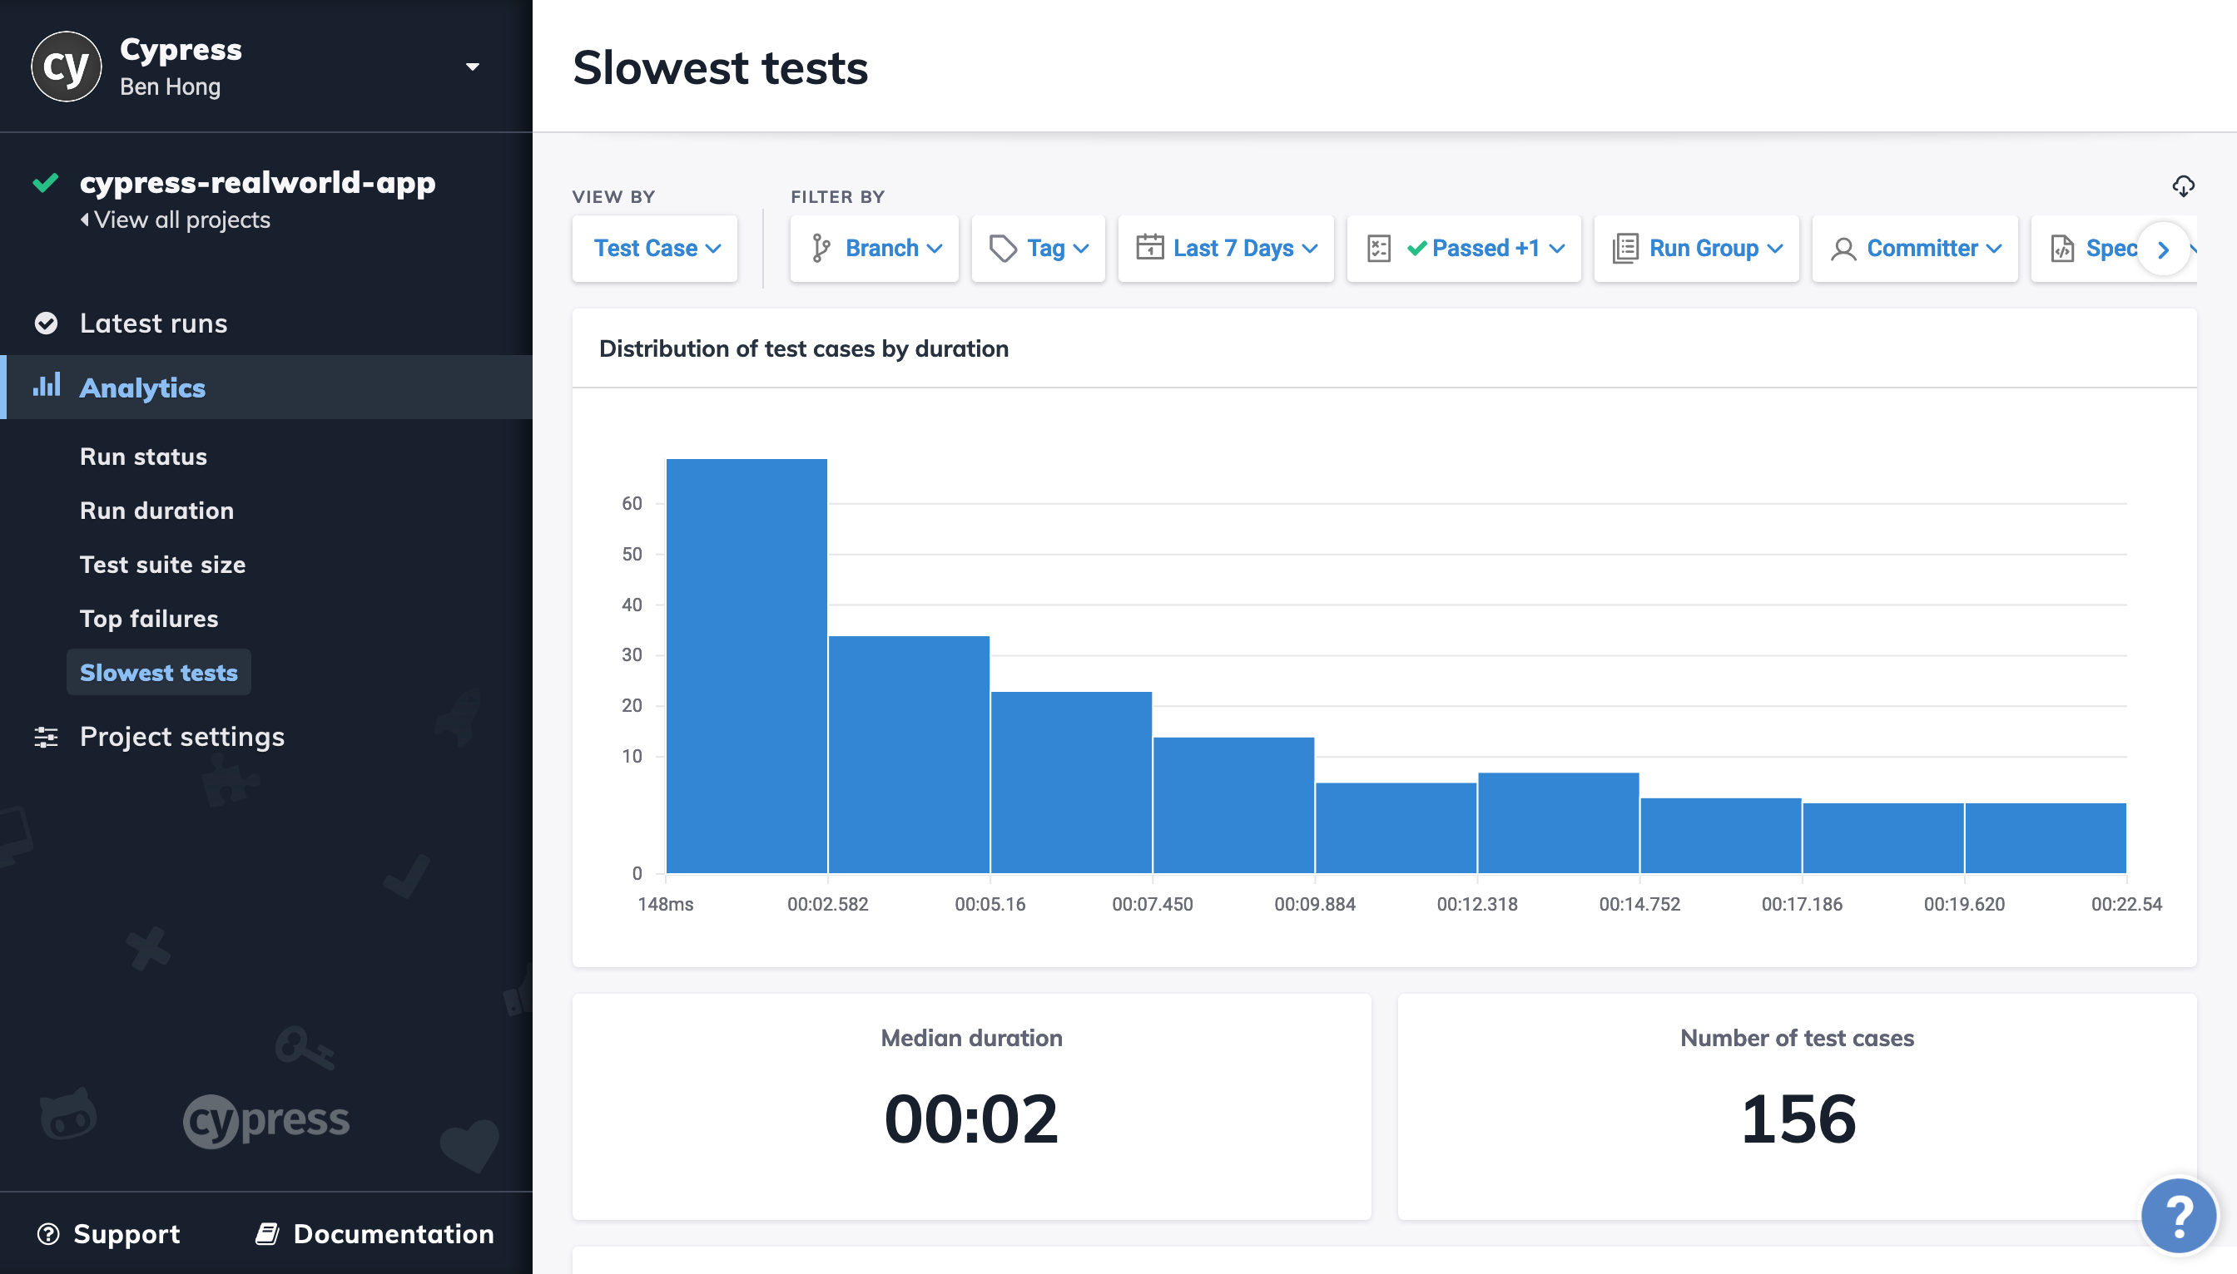Screen dimensions: 2237x1274
Task: Click the Branch filter icon
Action: click(821, 249)
